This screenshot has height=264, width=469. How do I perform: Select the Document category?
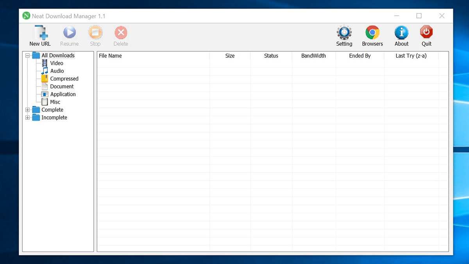(62, 86)
